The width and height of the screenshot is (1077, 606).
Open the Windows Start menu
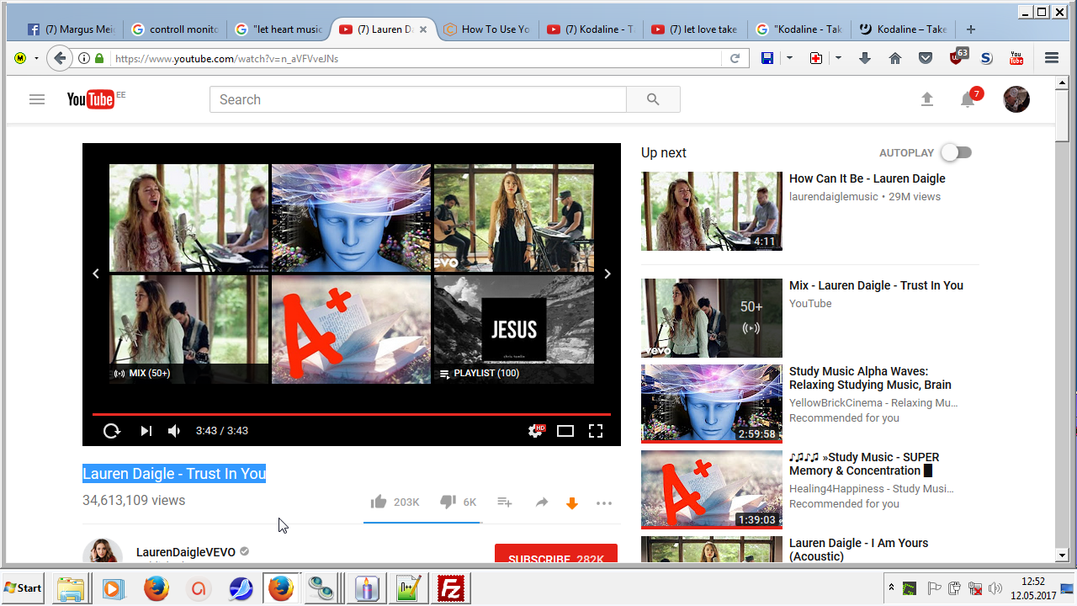[x=24, y=587]
